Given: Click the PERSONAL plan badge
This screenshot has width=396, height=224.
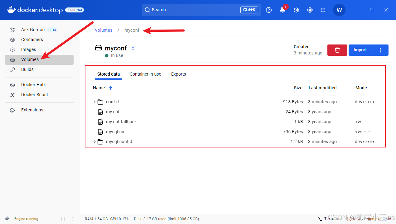Looking at the screenshot, I should coord(75,10).
